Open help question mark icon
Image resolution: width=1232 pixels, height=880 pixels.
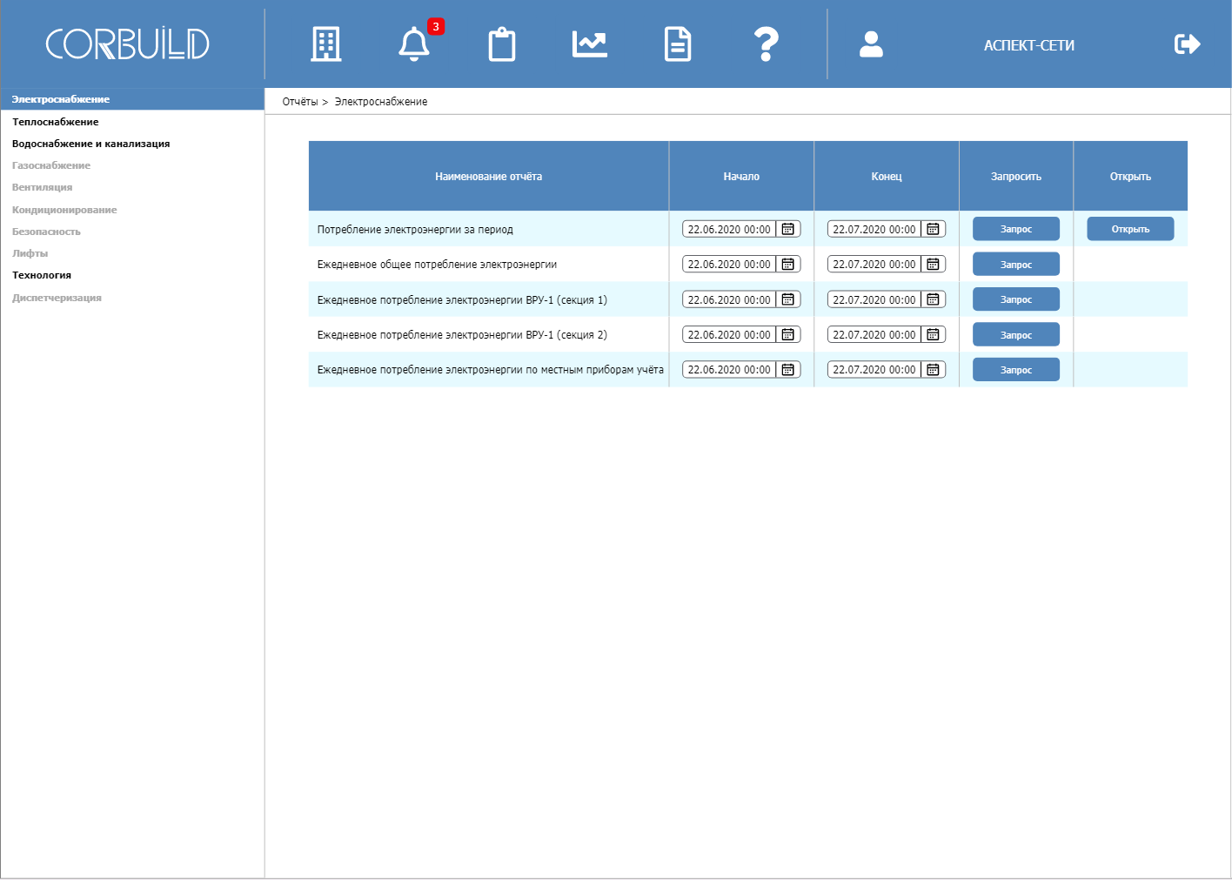(766, 44)
